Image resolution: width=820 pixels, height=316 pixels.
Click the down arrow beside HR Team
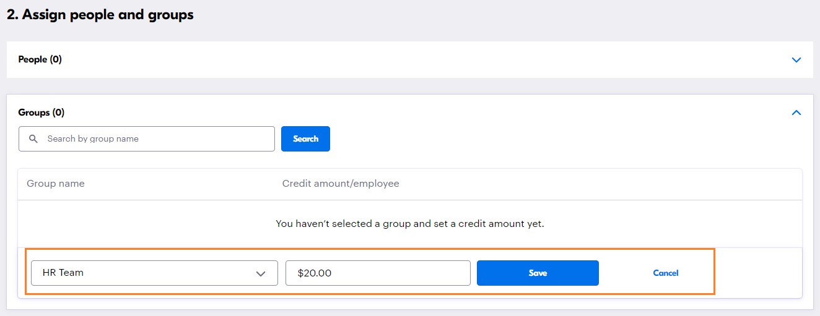coord(261,273)
